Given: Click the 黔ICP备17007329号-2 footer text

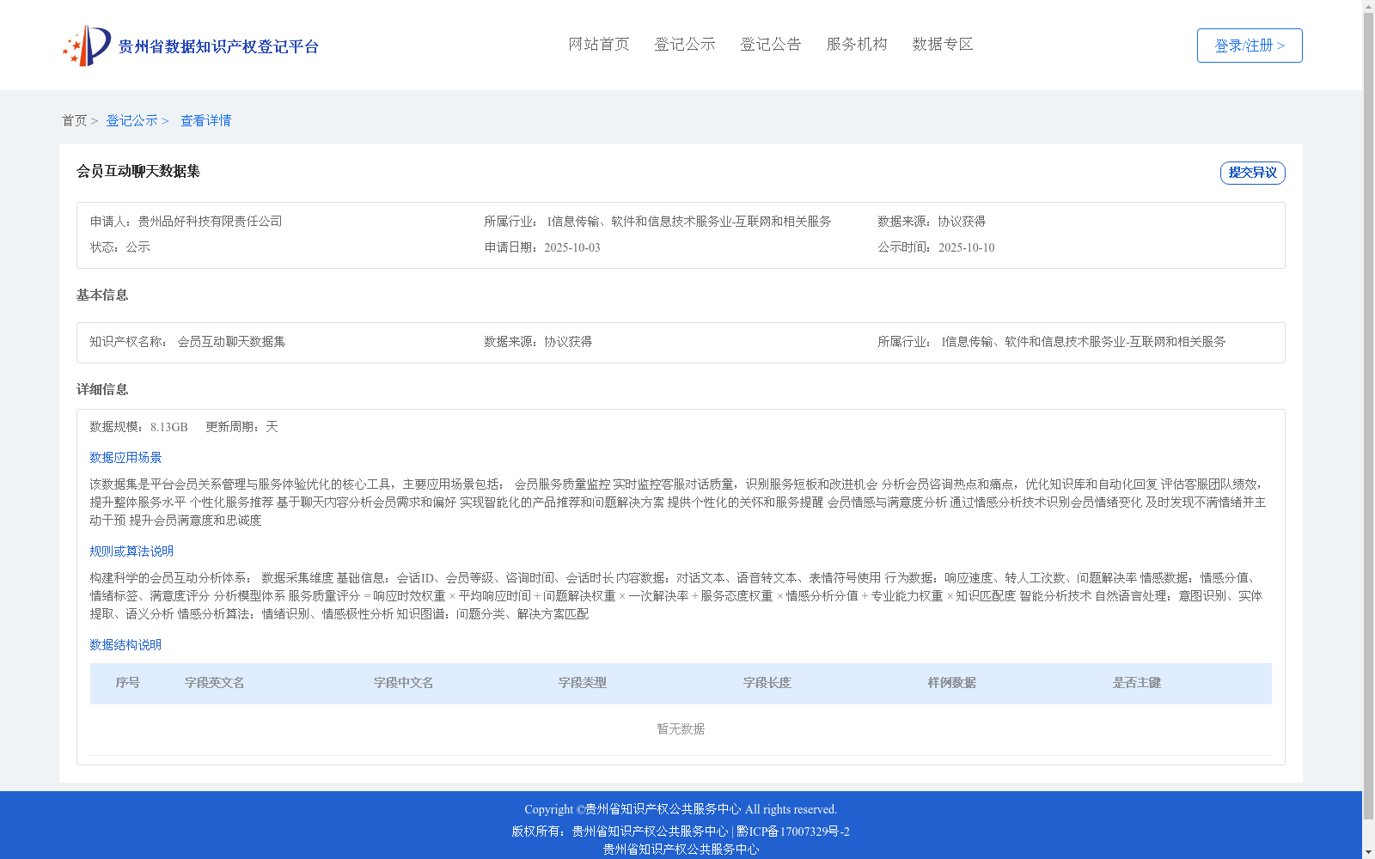Looking at the screenshot, I should pos(793,832).
